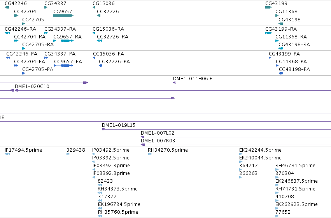Click the DME1-011H06.F BAC end label

point(192,78)
